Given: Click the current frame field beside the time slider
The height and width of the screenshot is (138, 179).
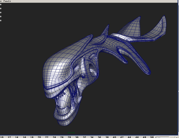Looking at the screenshot, I should tap(162, 137).
